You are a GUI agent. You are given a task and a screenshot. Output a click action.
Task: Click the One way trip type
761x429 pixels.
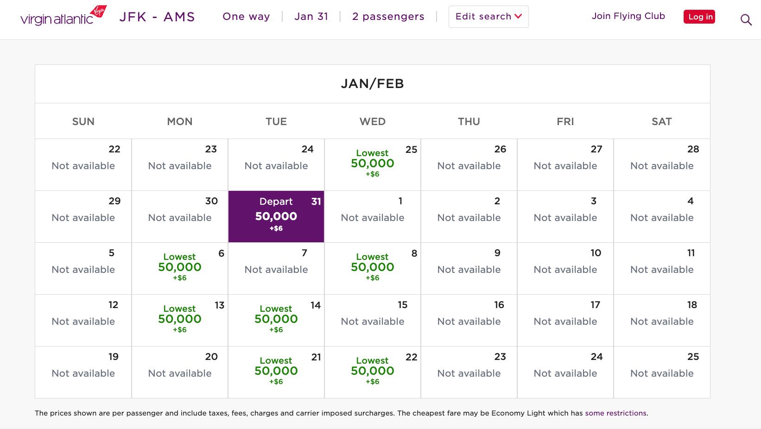click(x=246, y=17)
